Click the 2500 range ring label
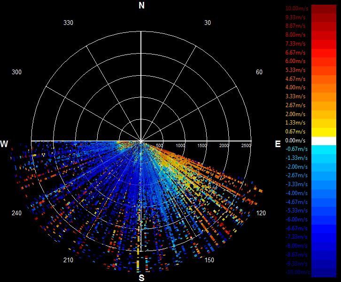Image resolution: width=341 pixels, height=282 pixels. click(x=246, y=145)
